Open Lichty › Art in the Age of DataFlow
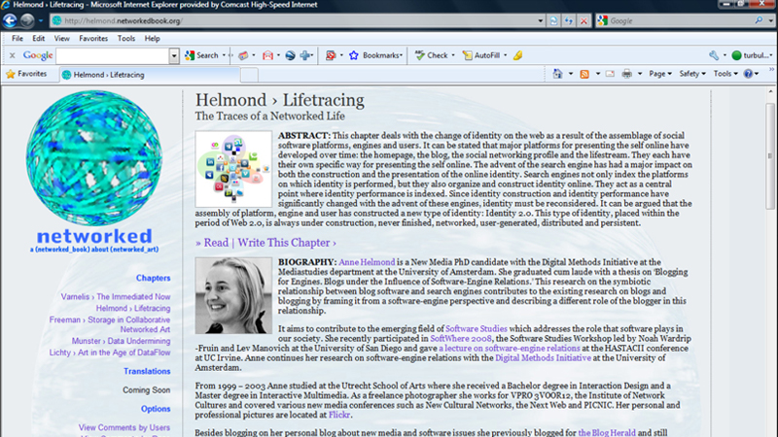Viewport: 778px width, 437px height. pos(110,353)
